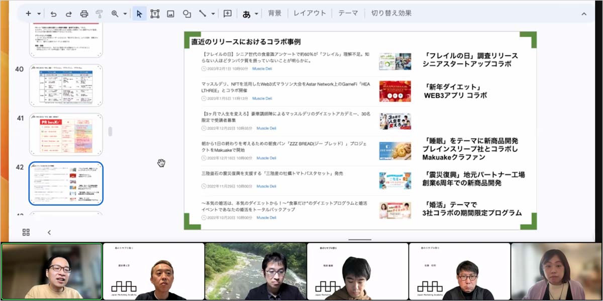Select the text box tool
Screen dimensions: 603x301
(x=155, y=14)
